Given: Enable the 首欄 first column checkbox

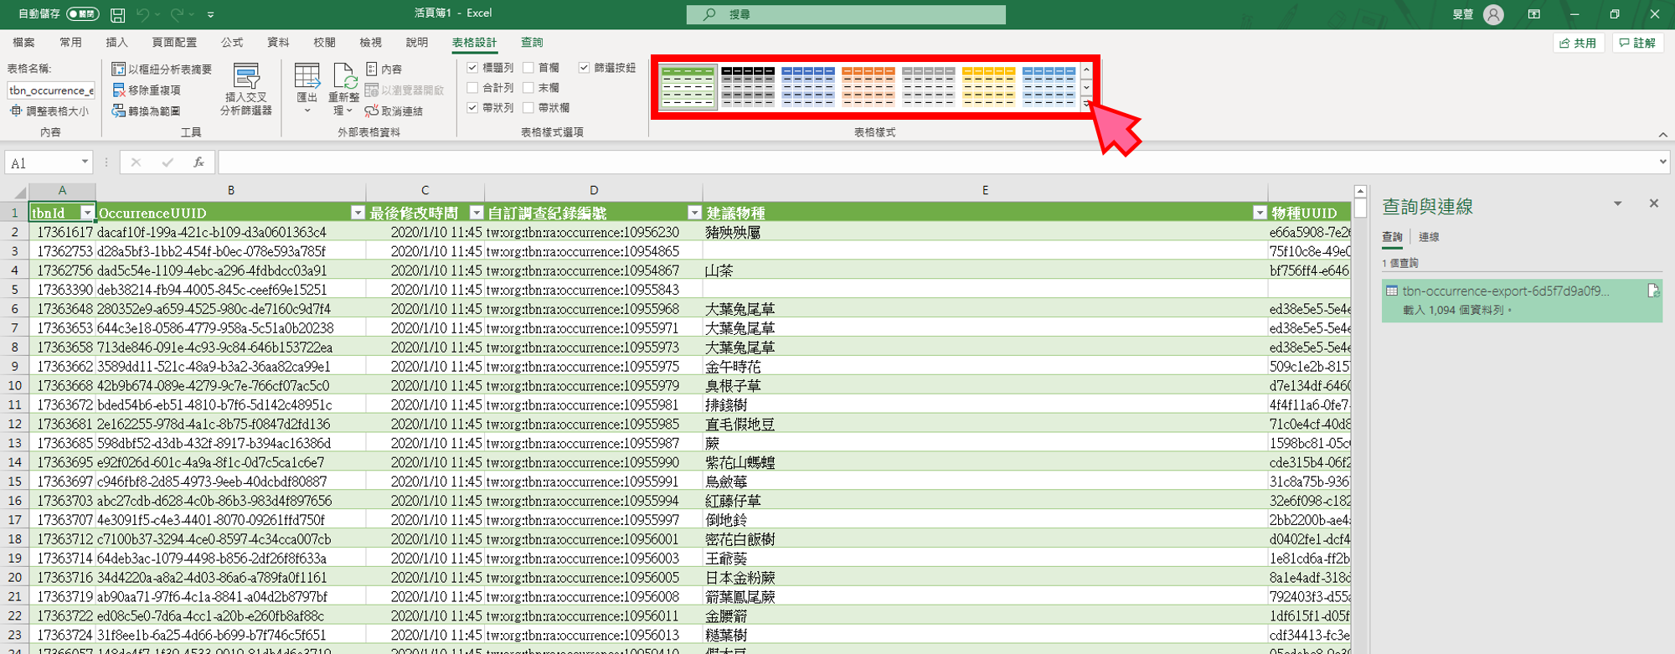Looking at the screenshot, I should click(x=528, y=68).
